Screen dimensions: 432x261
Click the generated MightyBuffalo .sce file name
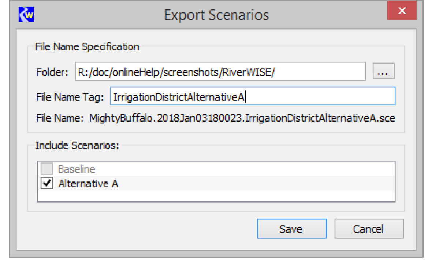242,118
